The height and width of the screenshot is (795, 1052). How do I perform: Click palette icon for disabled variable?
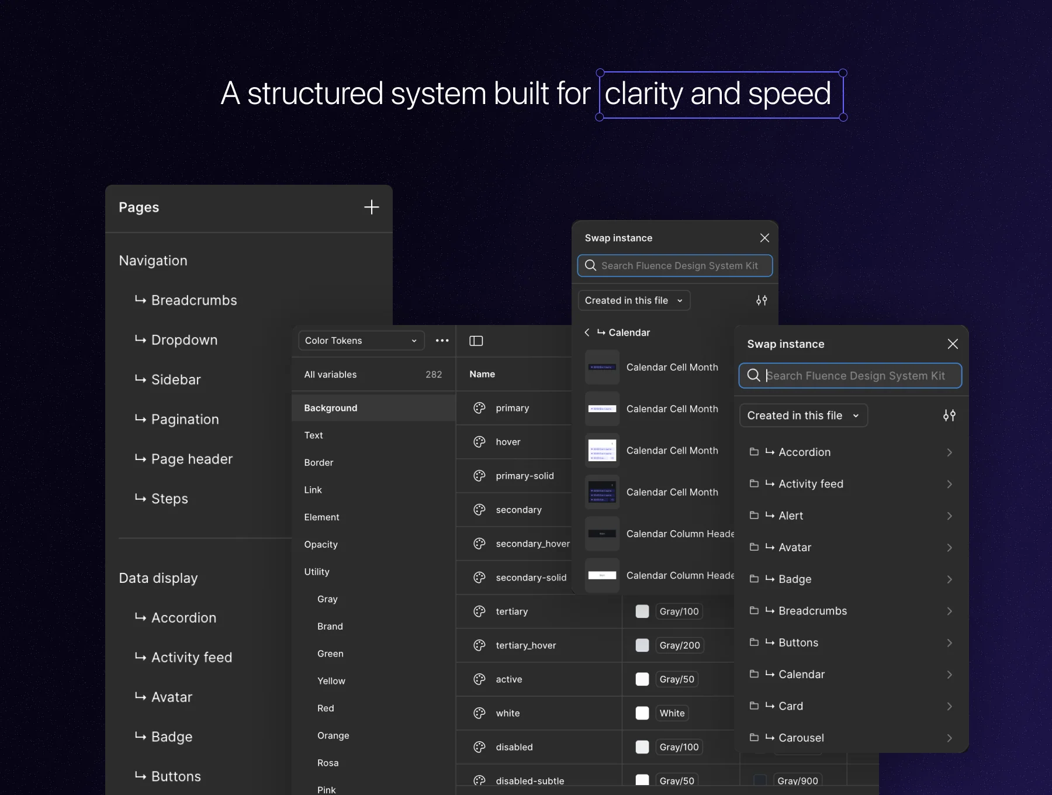pyautogui.click(x=480, y=747)
